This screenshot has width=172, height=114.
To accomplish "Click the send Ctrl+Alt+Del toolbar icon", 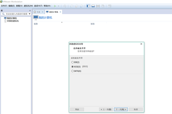I will [x=65, y=6].
